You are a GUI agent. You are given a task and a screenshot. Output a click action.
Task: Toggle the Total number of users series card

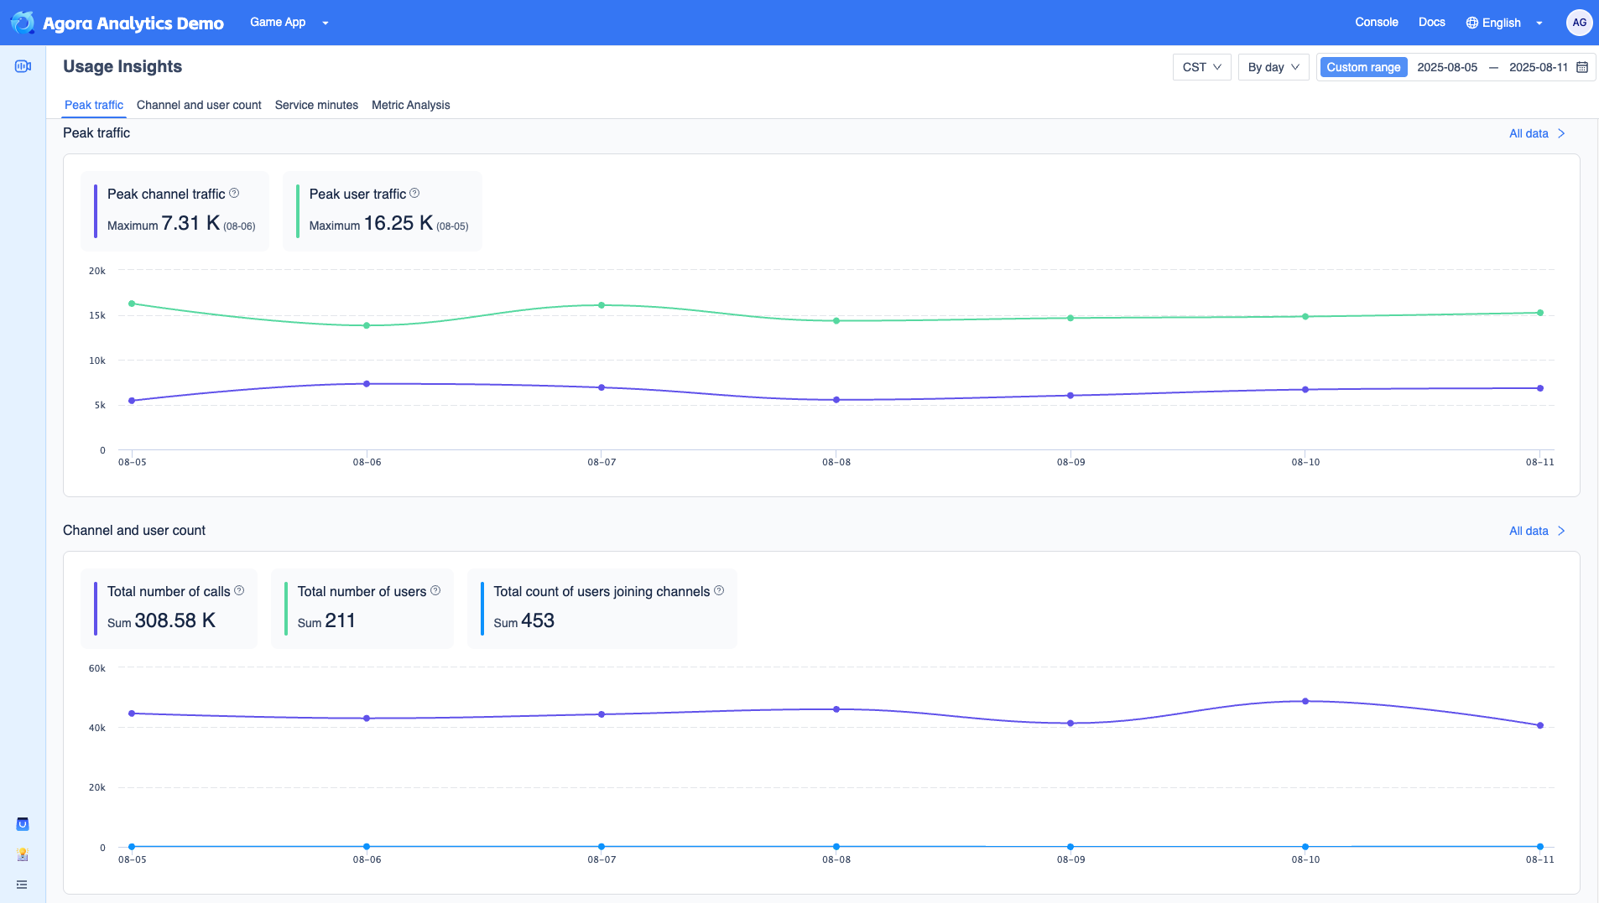click(x=362, y=609)
